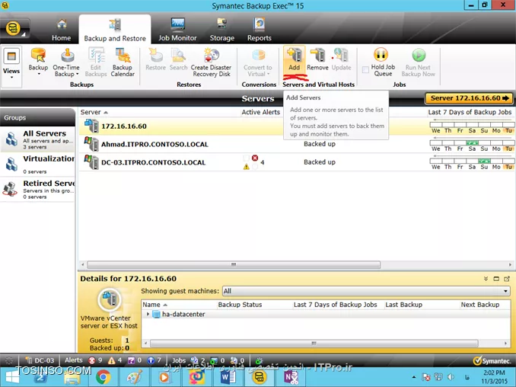
Task: Click the Update server icon
Action: (341, 59)
